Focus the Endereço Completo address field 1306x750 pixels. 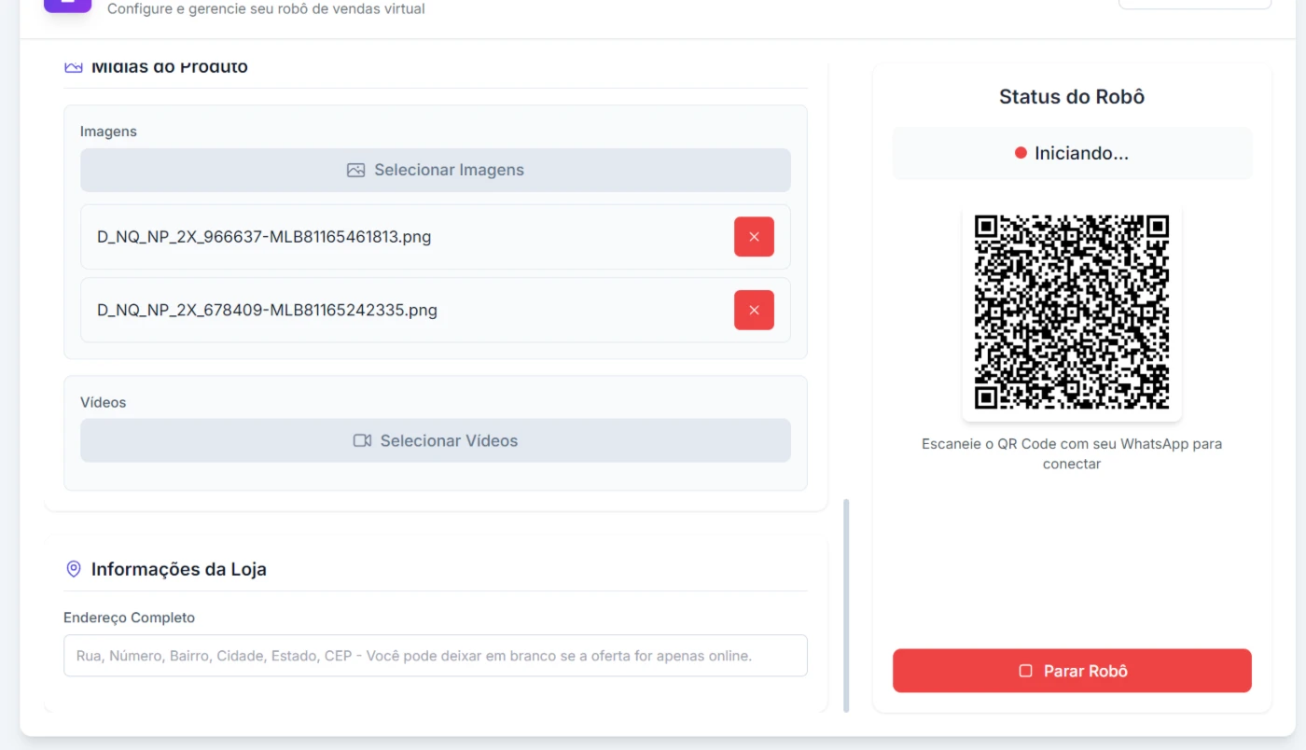pos(436,656)
